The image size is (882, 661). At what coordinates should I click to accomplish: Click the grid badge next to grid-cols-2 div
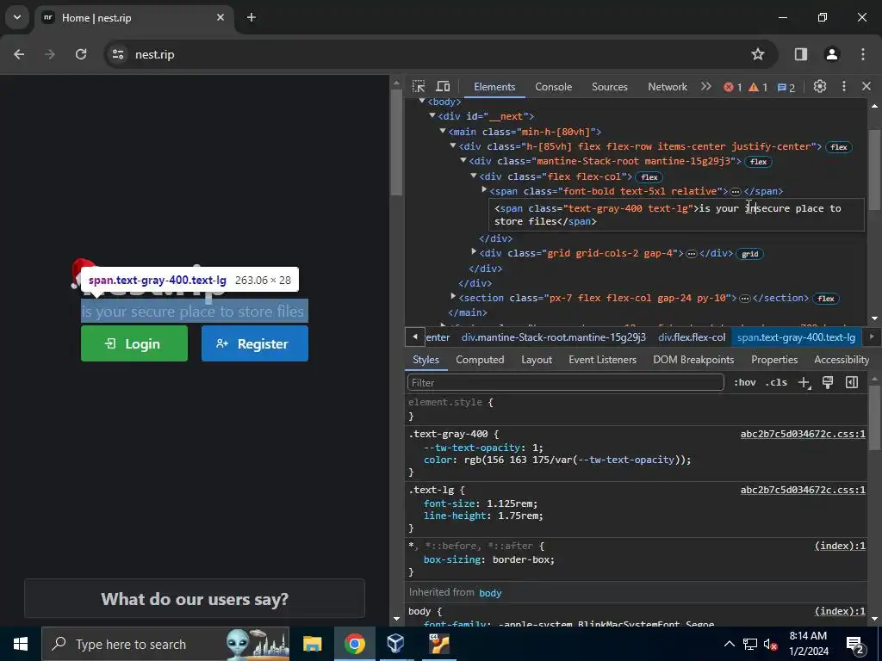pyautogui.click(x=750, y=254)
